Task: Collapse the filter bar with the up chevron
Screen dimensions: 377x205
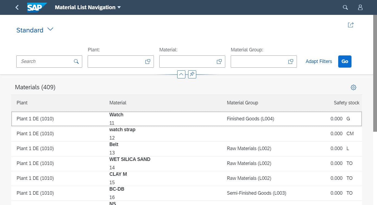Action: click(181, 74)
